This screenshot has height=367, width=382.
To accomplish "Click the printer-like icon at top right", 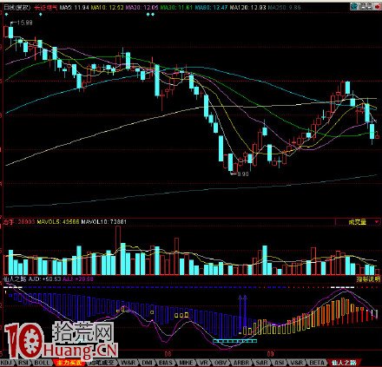I will (x=370, y=6).
